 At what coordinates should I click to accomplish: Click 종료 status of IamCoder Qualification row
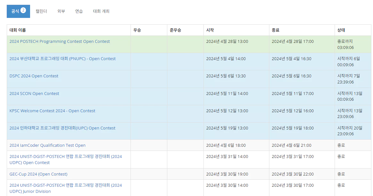(341, 145)
